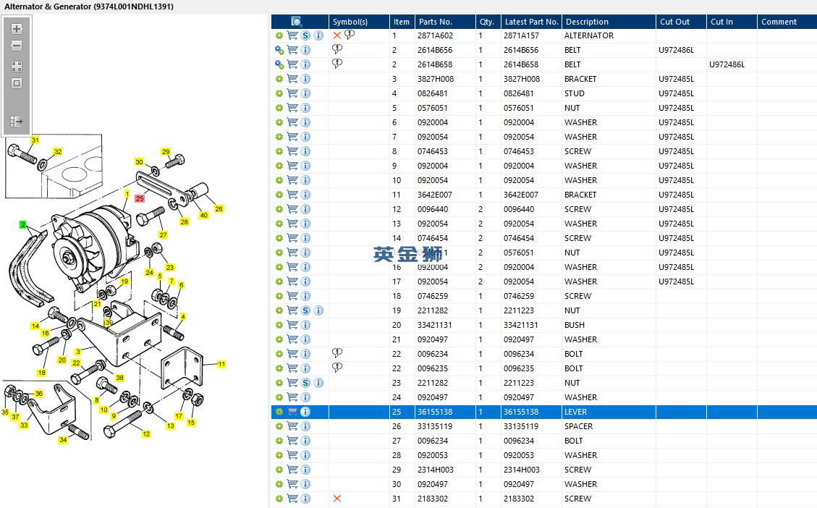Click gear icon on NUT item 5 row

tap(279, 108)
